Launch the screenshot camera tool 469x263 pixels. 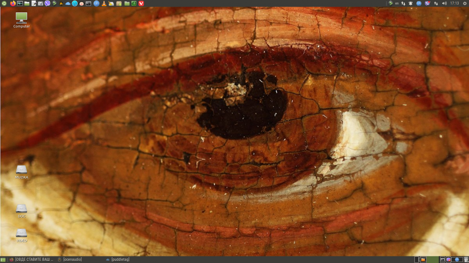click(40, 3)
